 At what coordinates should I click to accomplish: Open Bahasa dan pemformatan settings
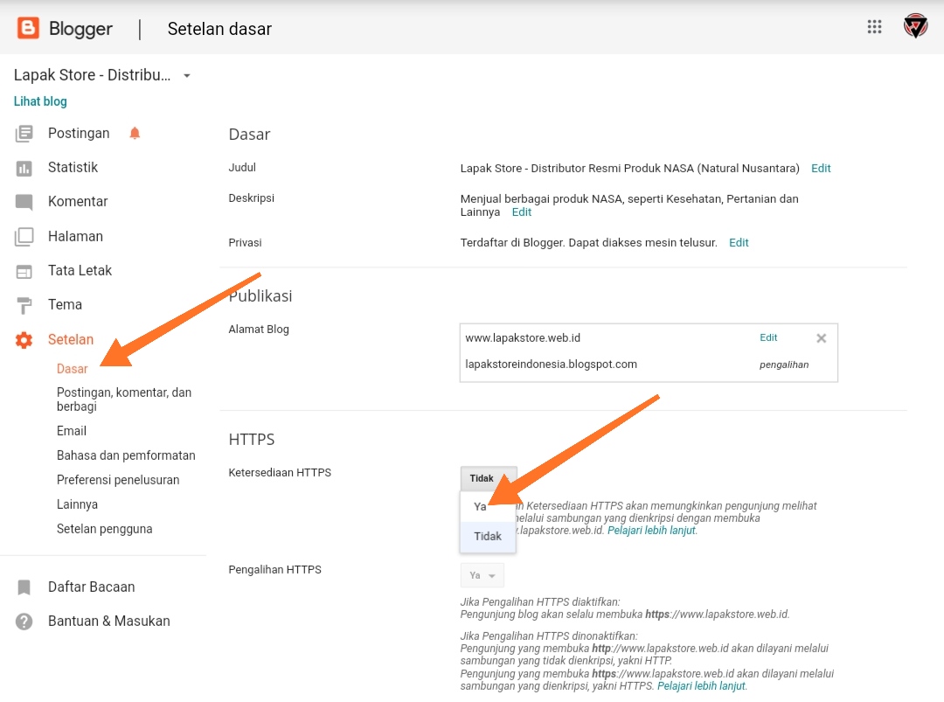126,455
